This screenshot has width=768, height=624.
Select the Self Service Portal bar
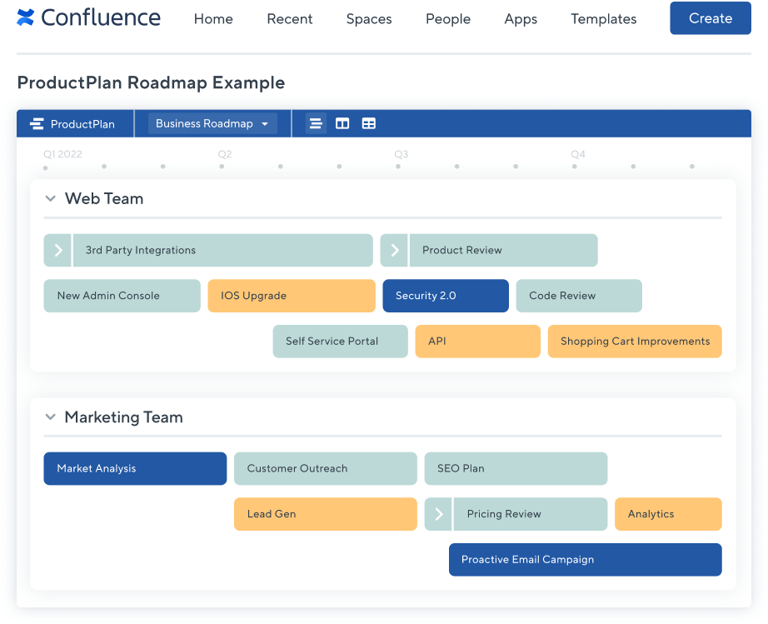click(x=341, y=342)
